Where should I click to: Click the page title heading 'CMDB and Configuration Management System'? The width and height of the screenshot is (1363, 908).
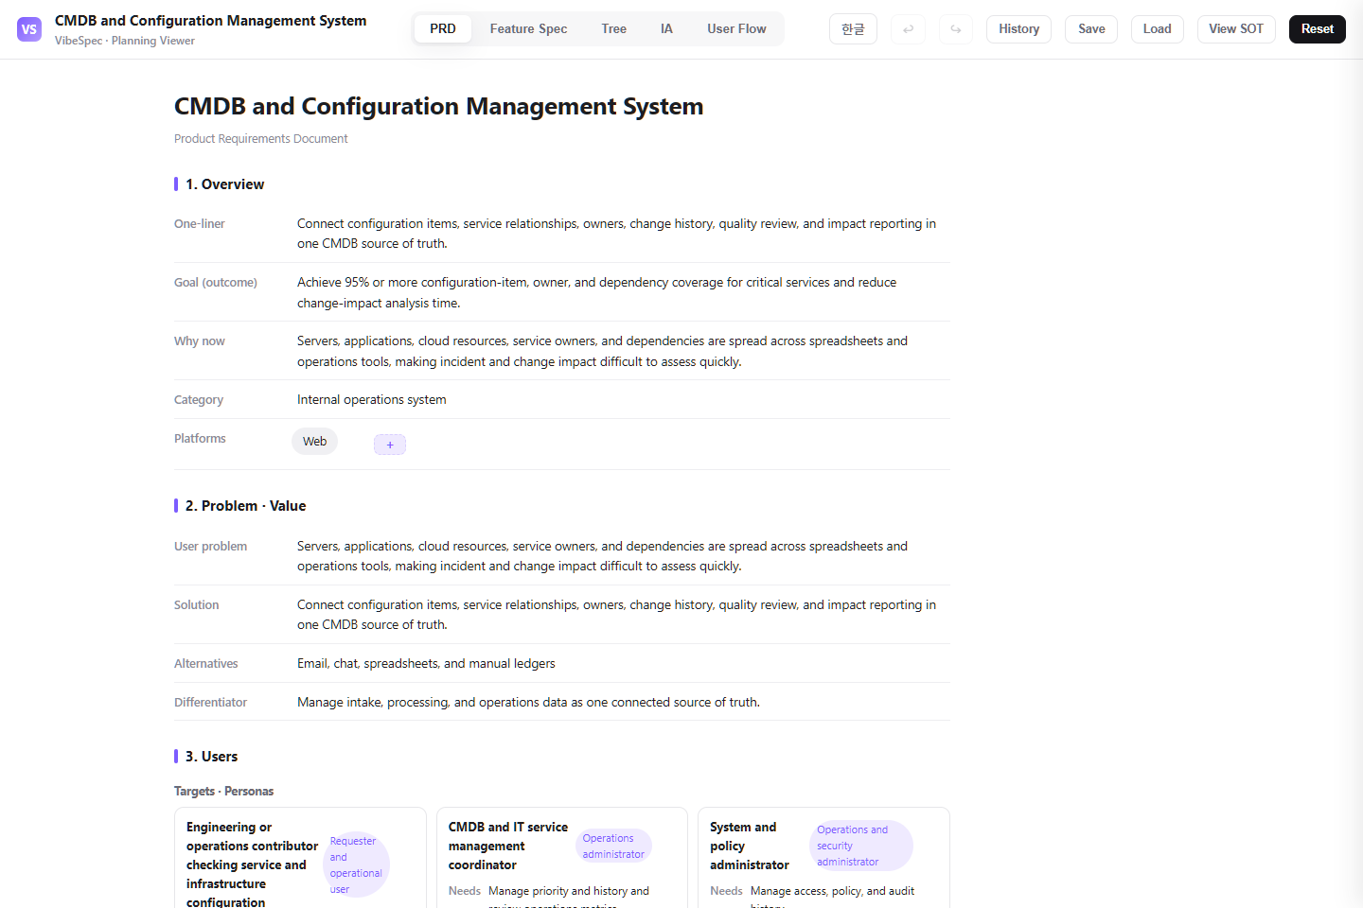point(438,106)
